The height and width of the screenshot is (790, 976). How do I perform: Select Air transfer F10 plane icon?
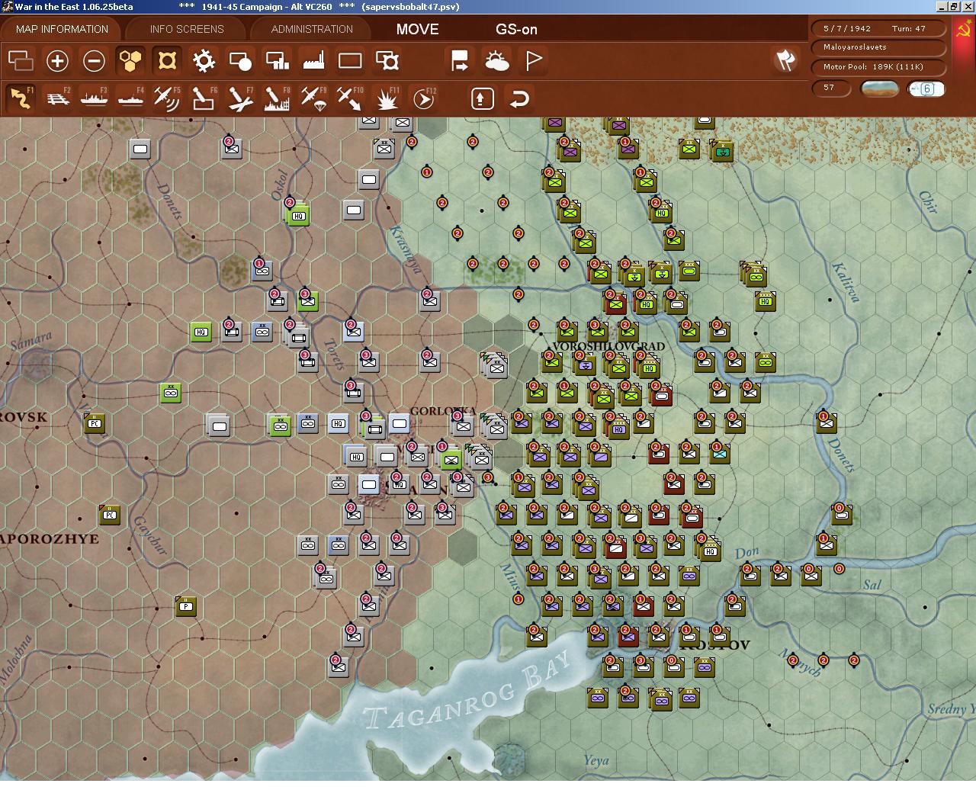[350, 98]
